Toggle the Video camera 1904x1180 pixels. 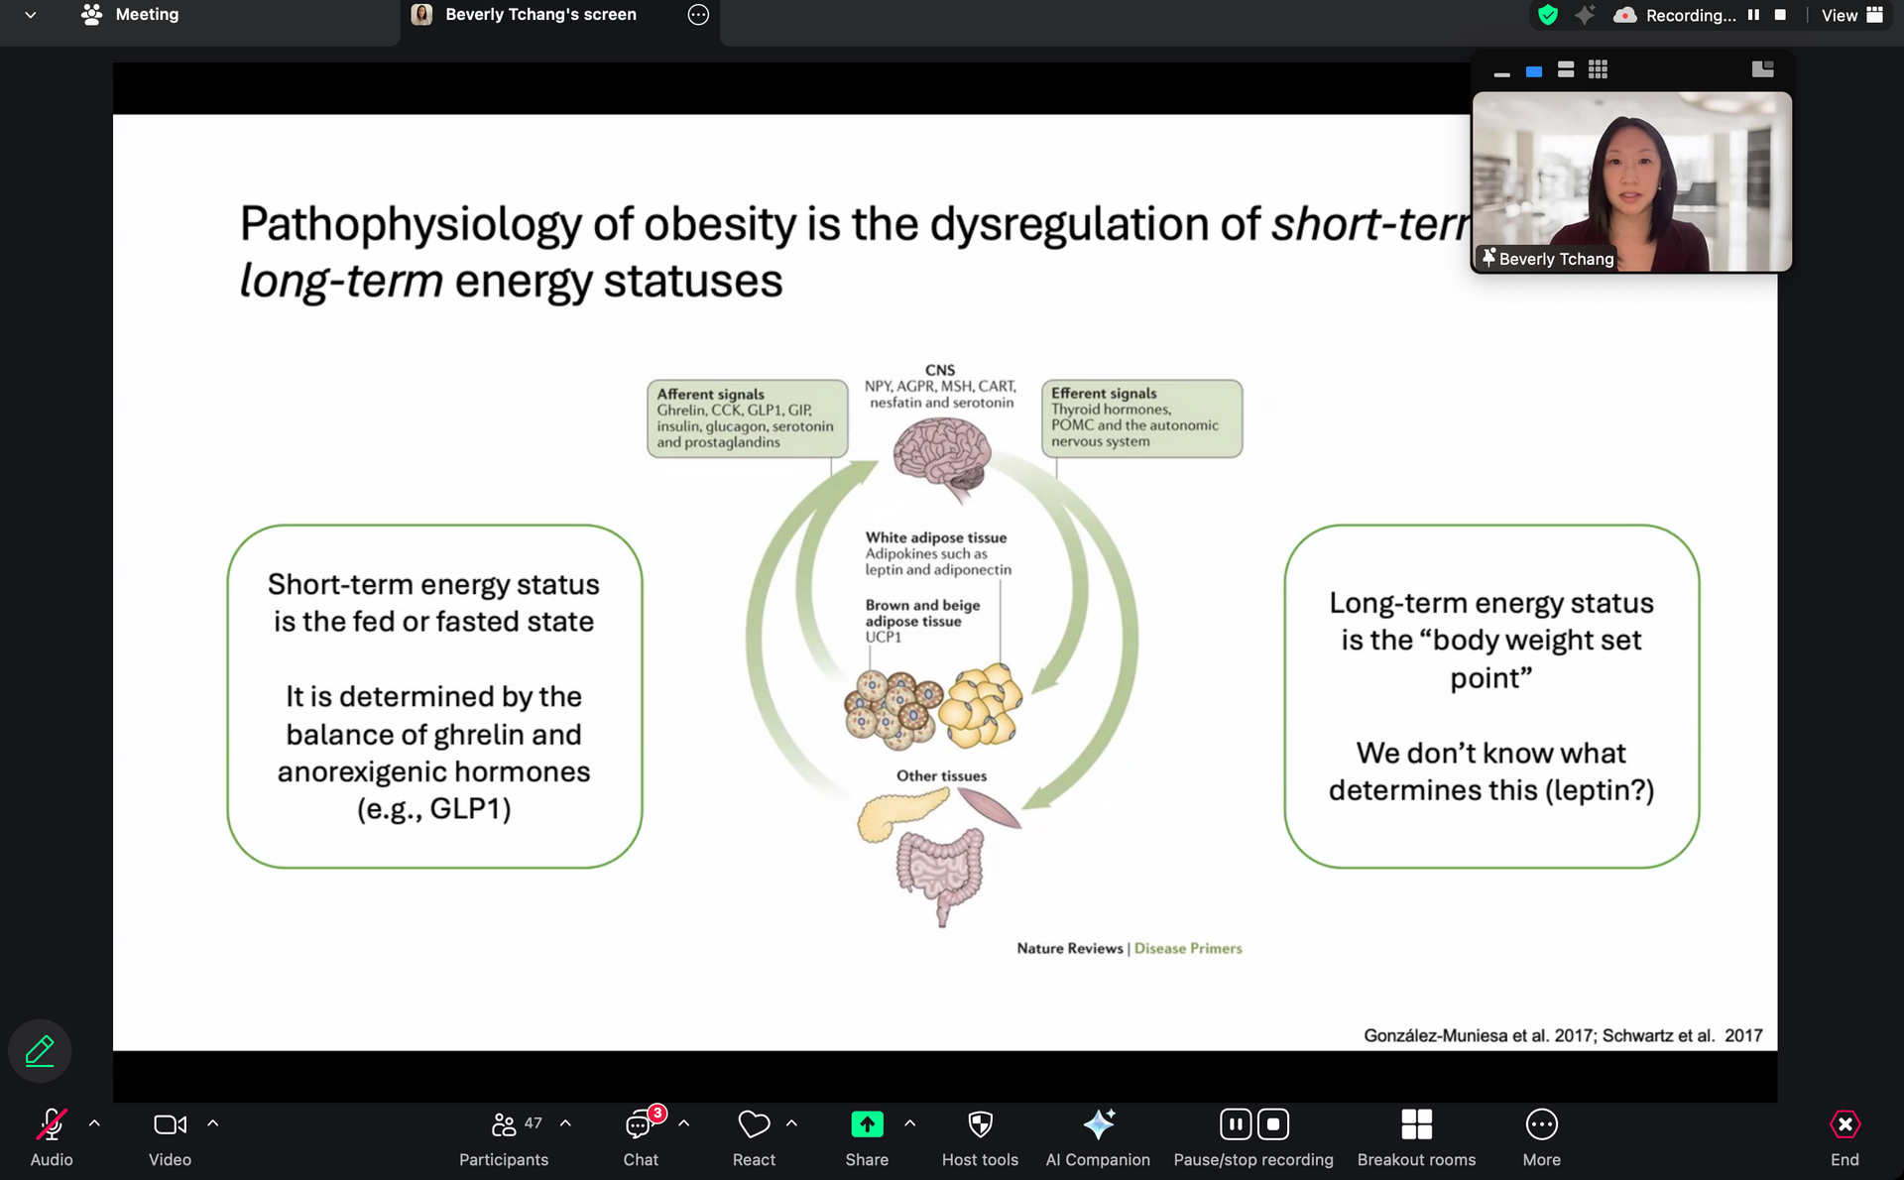[170, 1124]
